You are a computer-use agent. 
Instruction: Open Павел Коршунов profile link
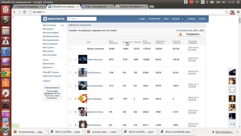95,60
